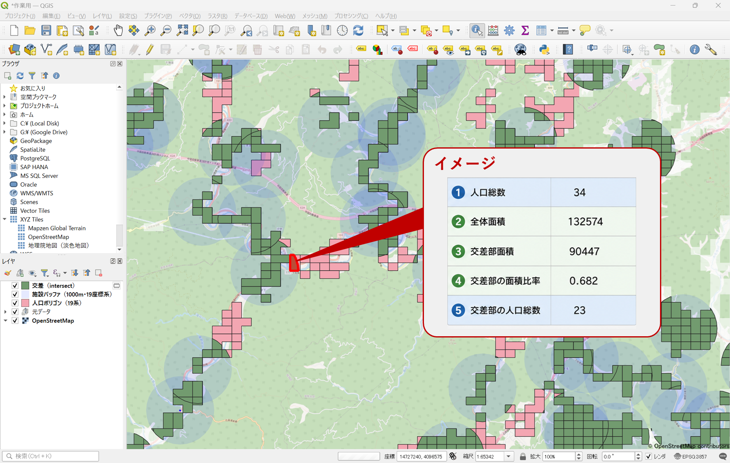Select the Pan Map hand tool
Viewport: 730px width, 463px height.
[118, 30]
